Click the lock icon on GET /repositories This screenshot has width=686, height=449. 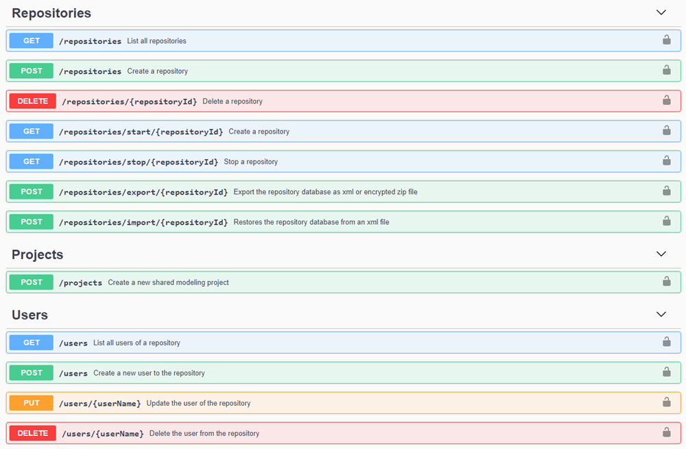(666, 40)
